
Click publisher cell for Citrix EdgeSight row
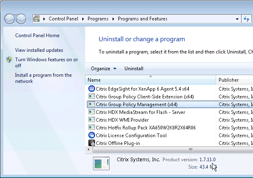click(x=236, y=89)
